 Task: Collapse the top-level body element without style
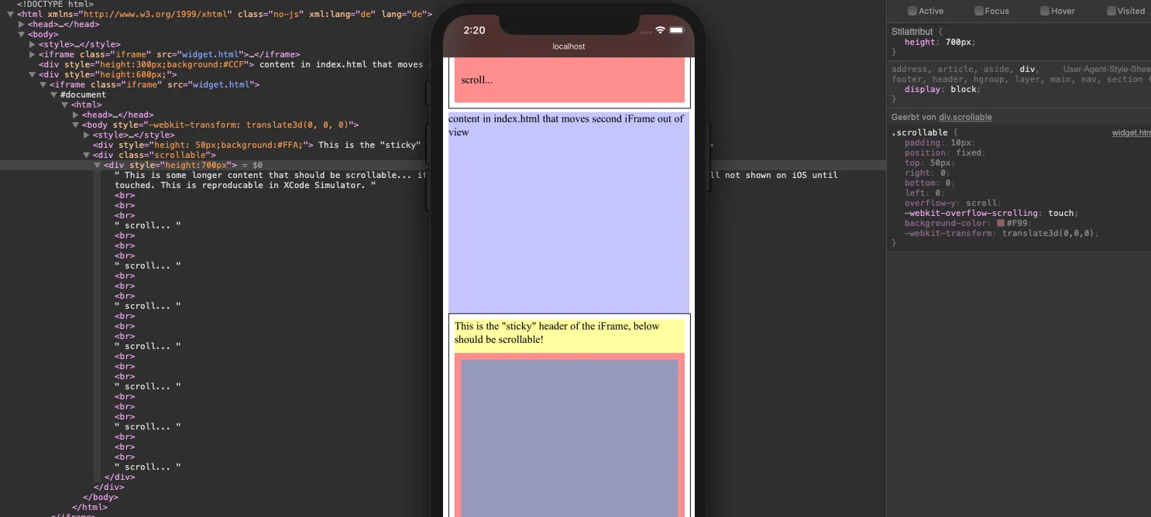22,34
